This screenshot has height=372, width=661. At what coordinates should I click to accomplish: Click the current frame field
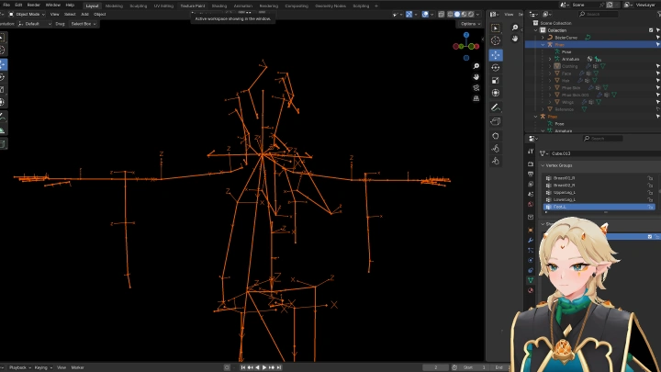[435, 367]
